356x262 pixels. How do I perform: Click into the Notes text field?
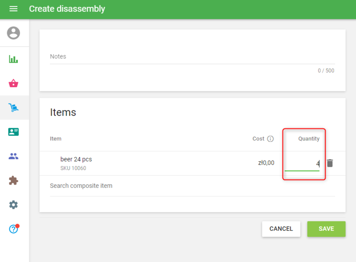tap(191, 57)
